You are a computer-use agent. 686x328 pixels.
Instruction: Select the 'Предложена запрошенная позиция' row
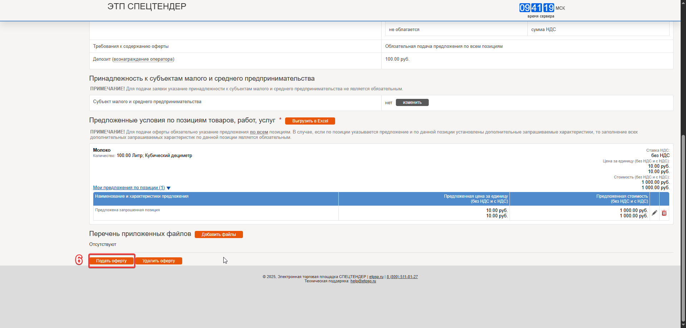point(128,210)
